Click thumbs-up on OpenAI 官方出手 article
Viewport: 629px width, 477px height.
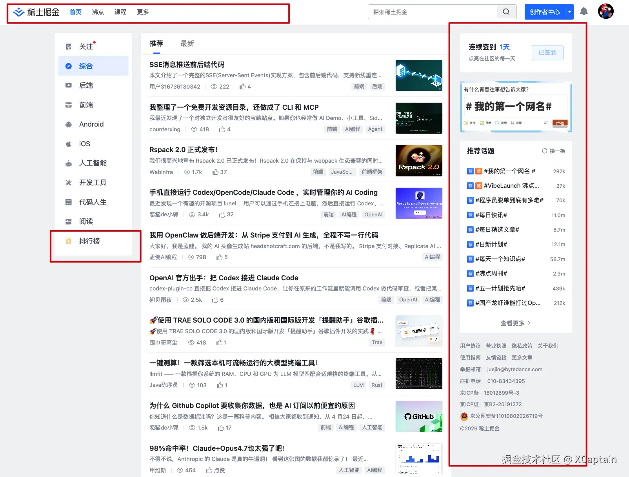215,300
